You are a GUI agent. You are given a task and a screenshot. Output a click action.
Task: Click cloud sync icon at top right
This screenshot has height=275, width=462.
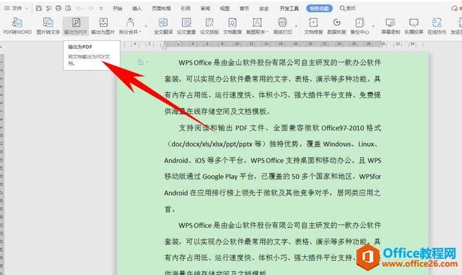click(x=455, y=8)
